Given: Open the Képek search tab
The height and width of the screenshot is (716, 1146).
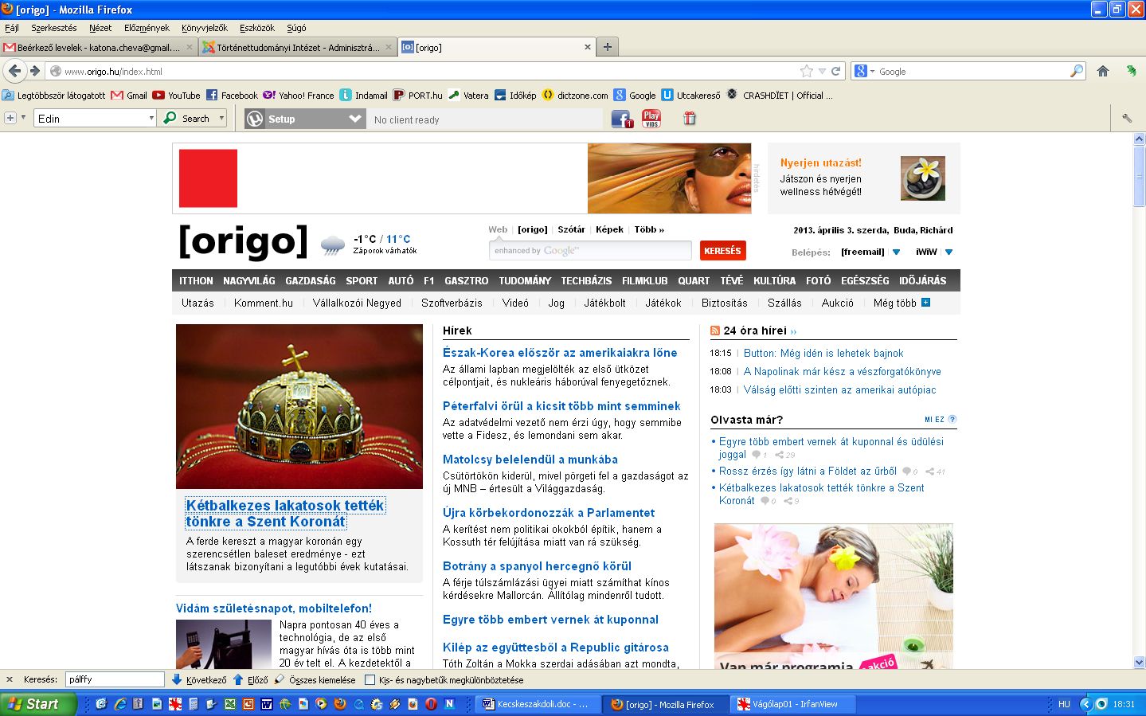Looking at the screenshot, I should click(x=609, y=229).
